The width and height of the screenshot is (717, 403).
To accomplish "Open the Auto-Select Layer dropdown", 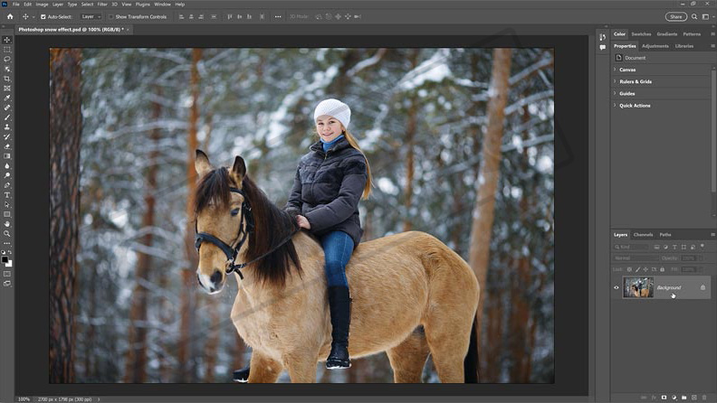I will pos(91,16).
